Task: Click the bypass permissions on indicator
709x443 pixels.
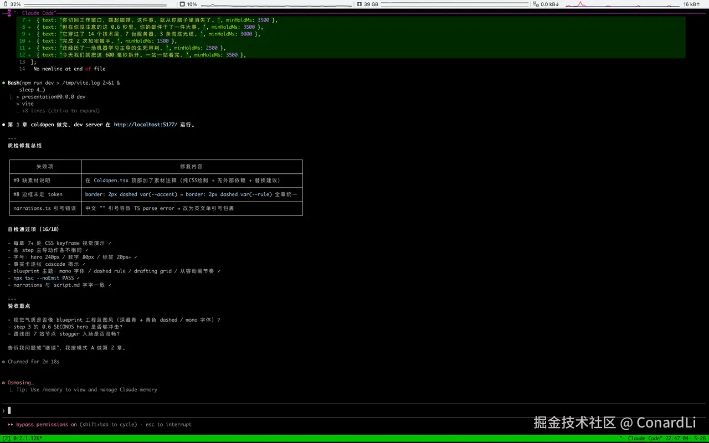Action: [x=47, y=425]
